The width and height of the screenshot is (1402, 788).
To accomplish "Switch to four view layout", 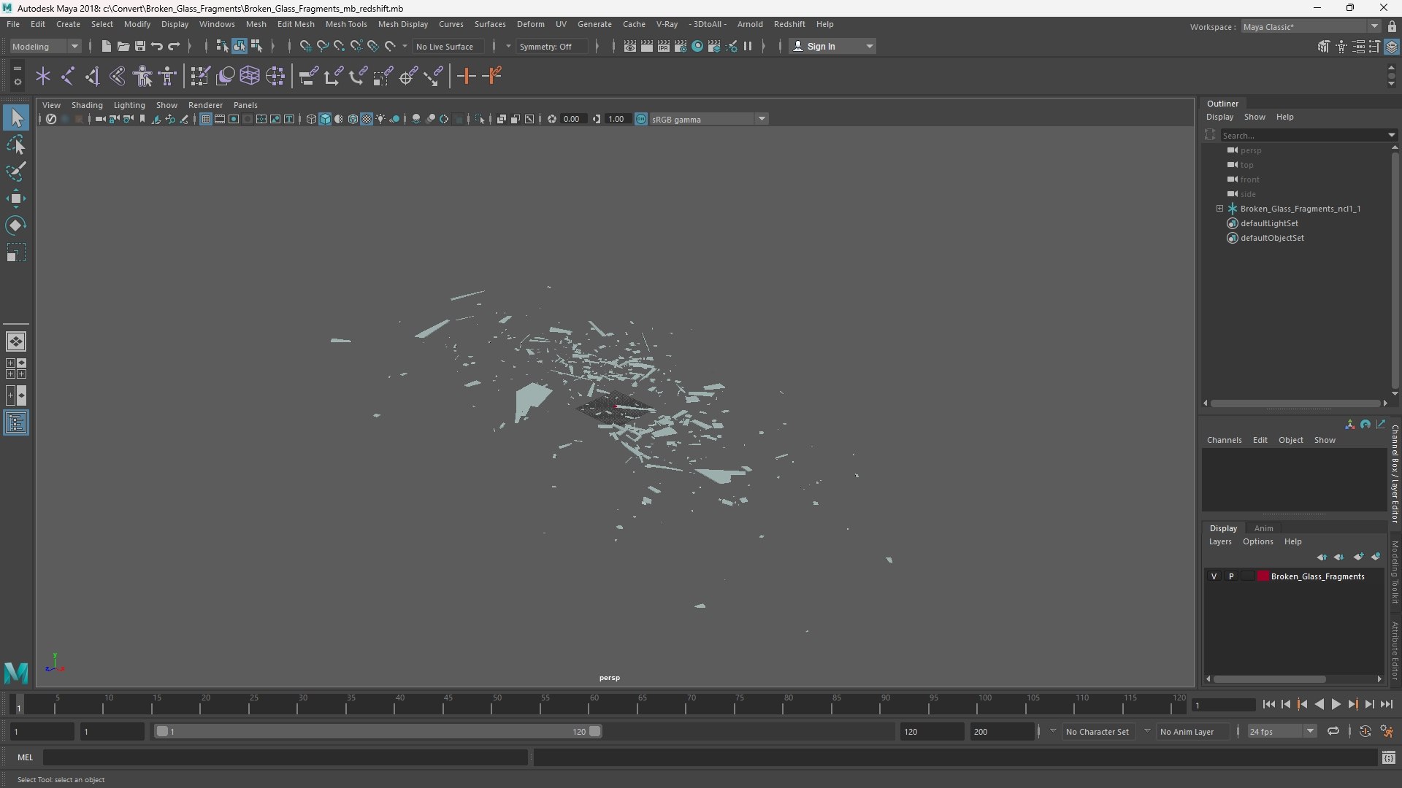I will 16,368.
